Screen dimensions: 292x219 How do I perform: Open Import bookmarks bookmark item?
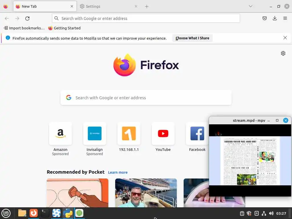tap(24, 28)
